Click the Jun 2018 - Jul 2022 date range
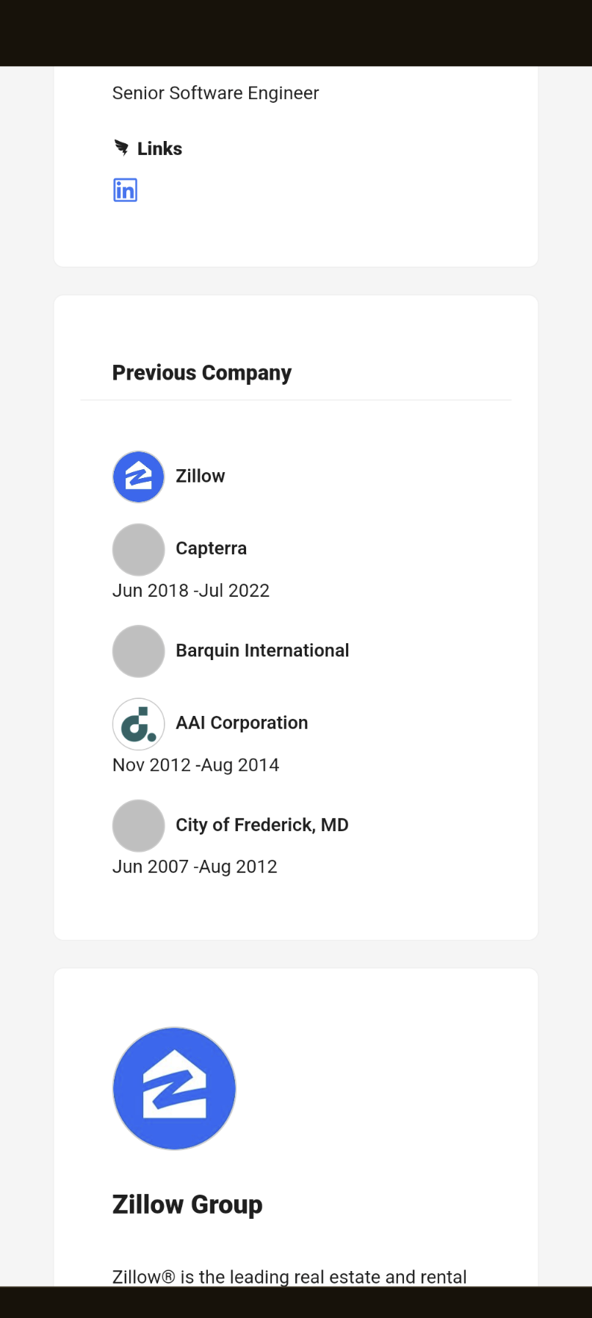 [x=191, y=590]
